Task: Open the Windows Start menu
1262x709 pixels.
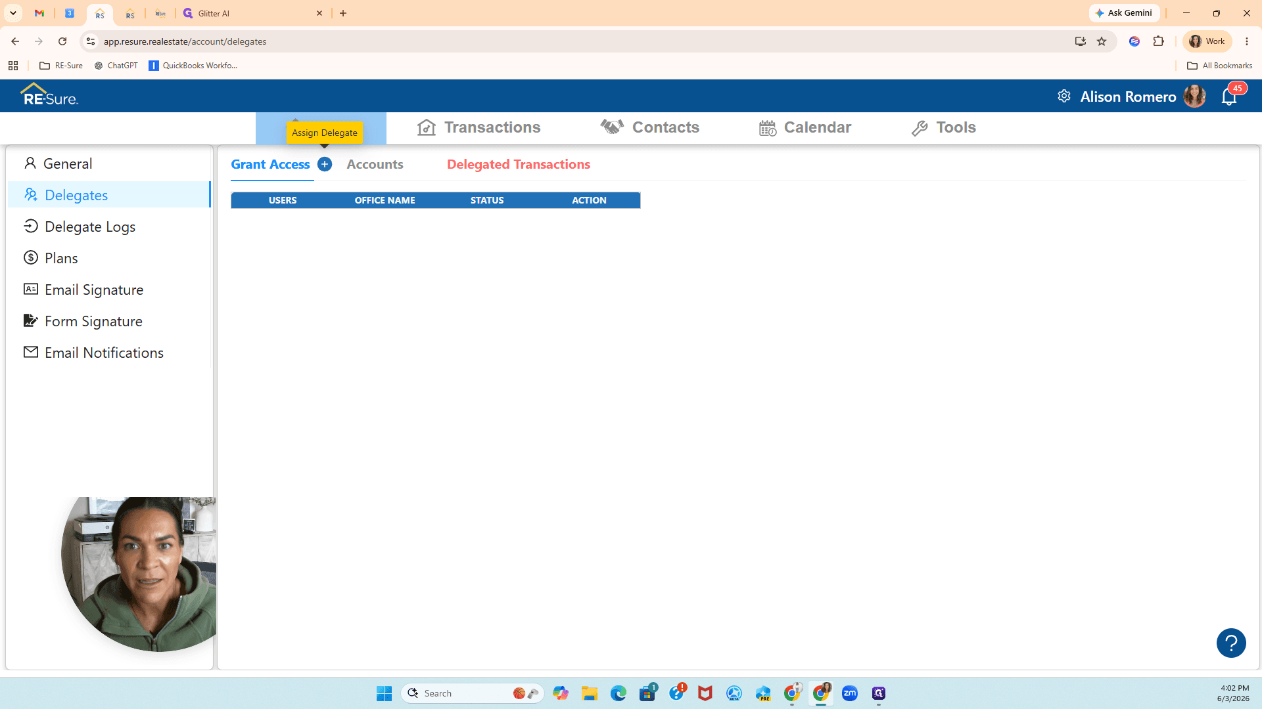Action: click(x=385, y=693)
